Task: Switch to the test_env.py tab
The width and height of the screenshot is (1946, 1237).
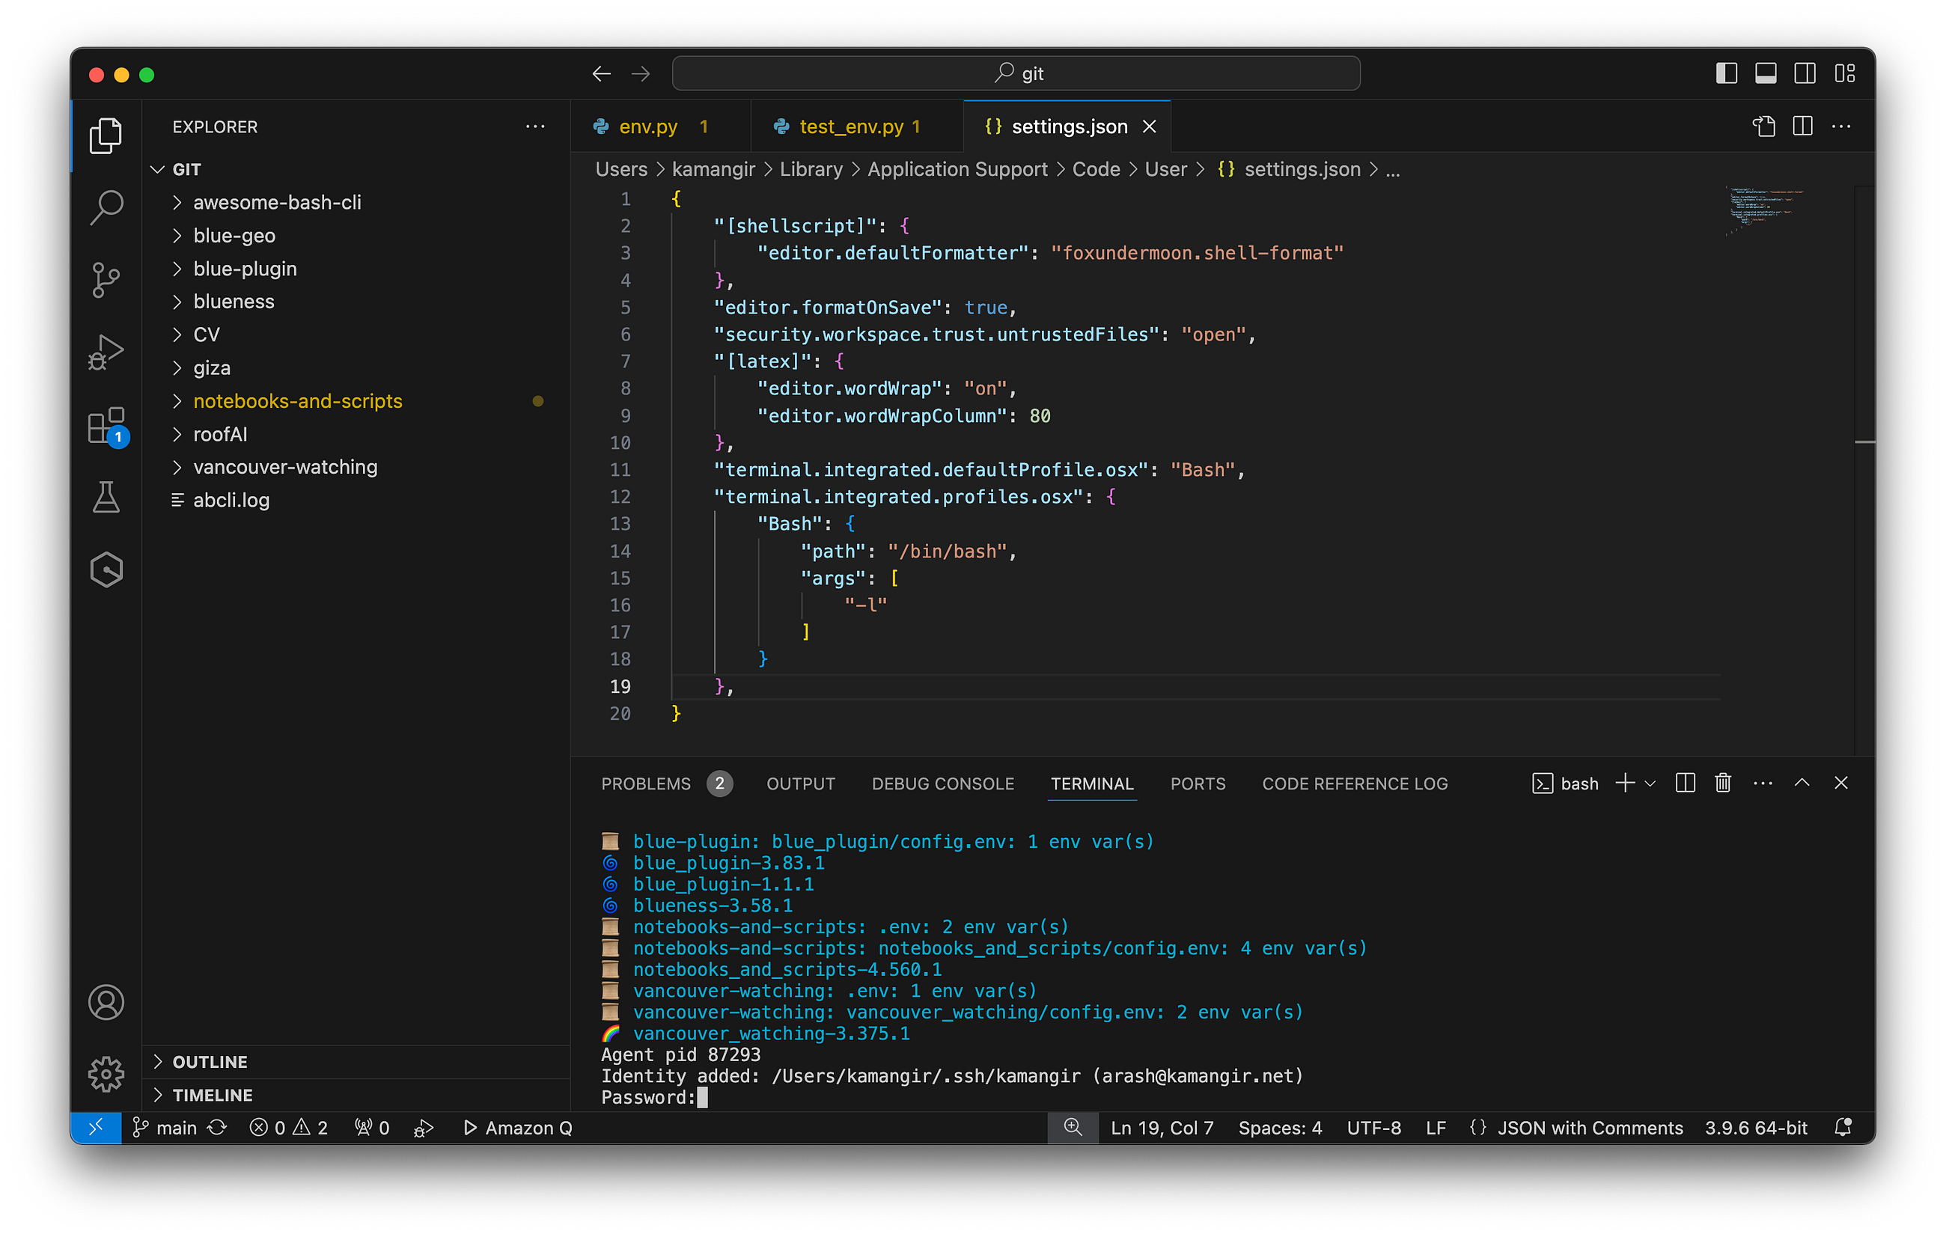Action: click(x=857, y=127)
